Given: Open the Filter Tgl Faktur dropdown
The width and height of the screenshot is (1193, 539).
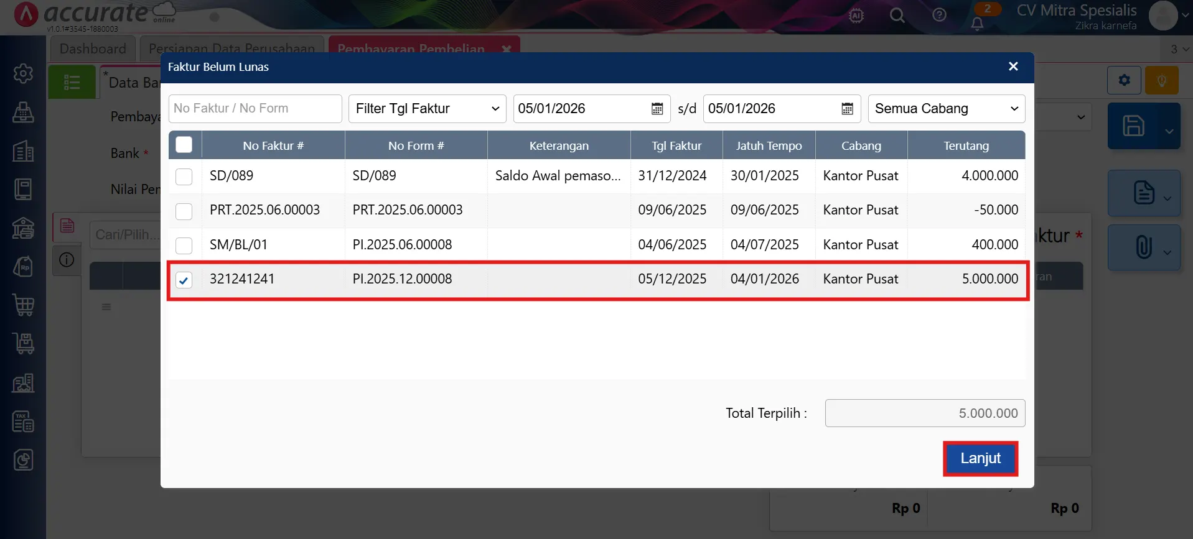Looking at the screenshot, I should point(427,109).
